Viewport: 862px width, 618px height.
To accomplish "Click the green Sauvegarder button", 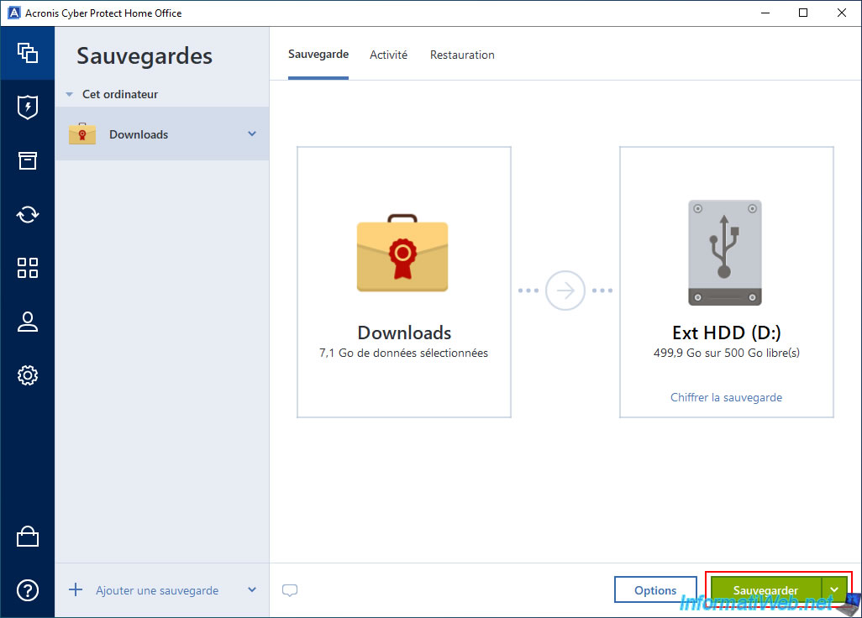I will click(x=765, y=590).
